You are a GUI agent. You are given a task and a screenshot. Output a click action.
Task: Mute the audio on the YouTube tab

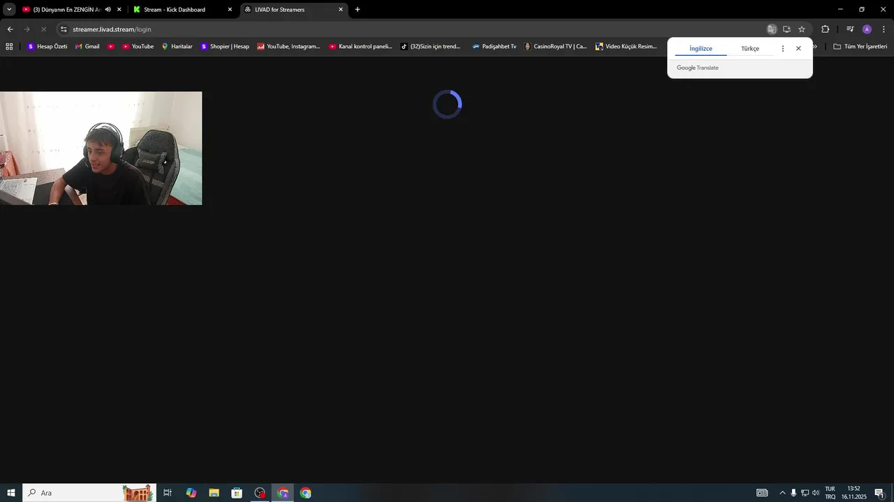(108, 10)
